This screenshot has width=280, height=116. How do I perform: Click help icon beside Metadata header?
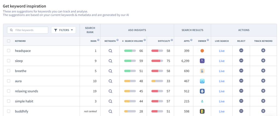tap(117, 40)
